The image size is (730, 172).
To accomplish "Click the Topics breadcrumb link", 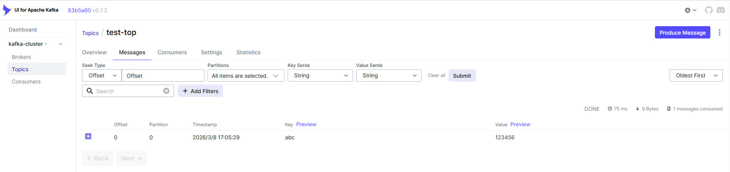I will 90,33.
